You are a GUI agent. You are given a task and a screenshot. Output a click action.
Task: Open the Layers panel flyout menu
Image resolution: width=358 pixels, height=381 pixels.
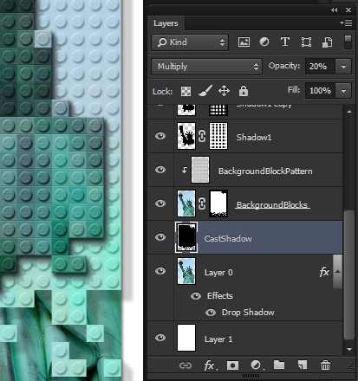pos(346,23)
